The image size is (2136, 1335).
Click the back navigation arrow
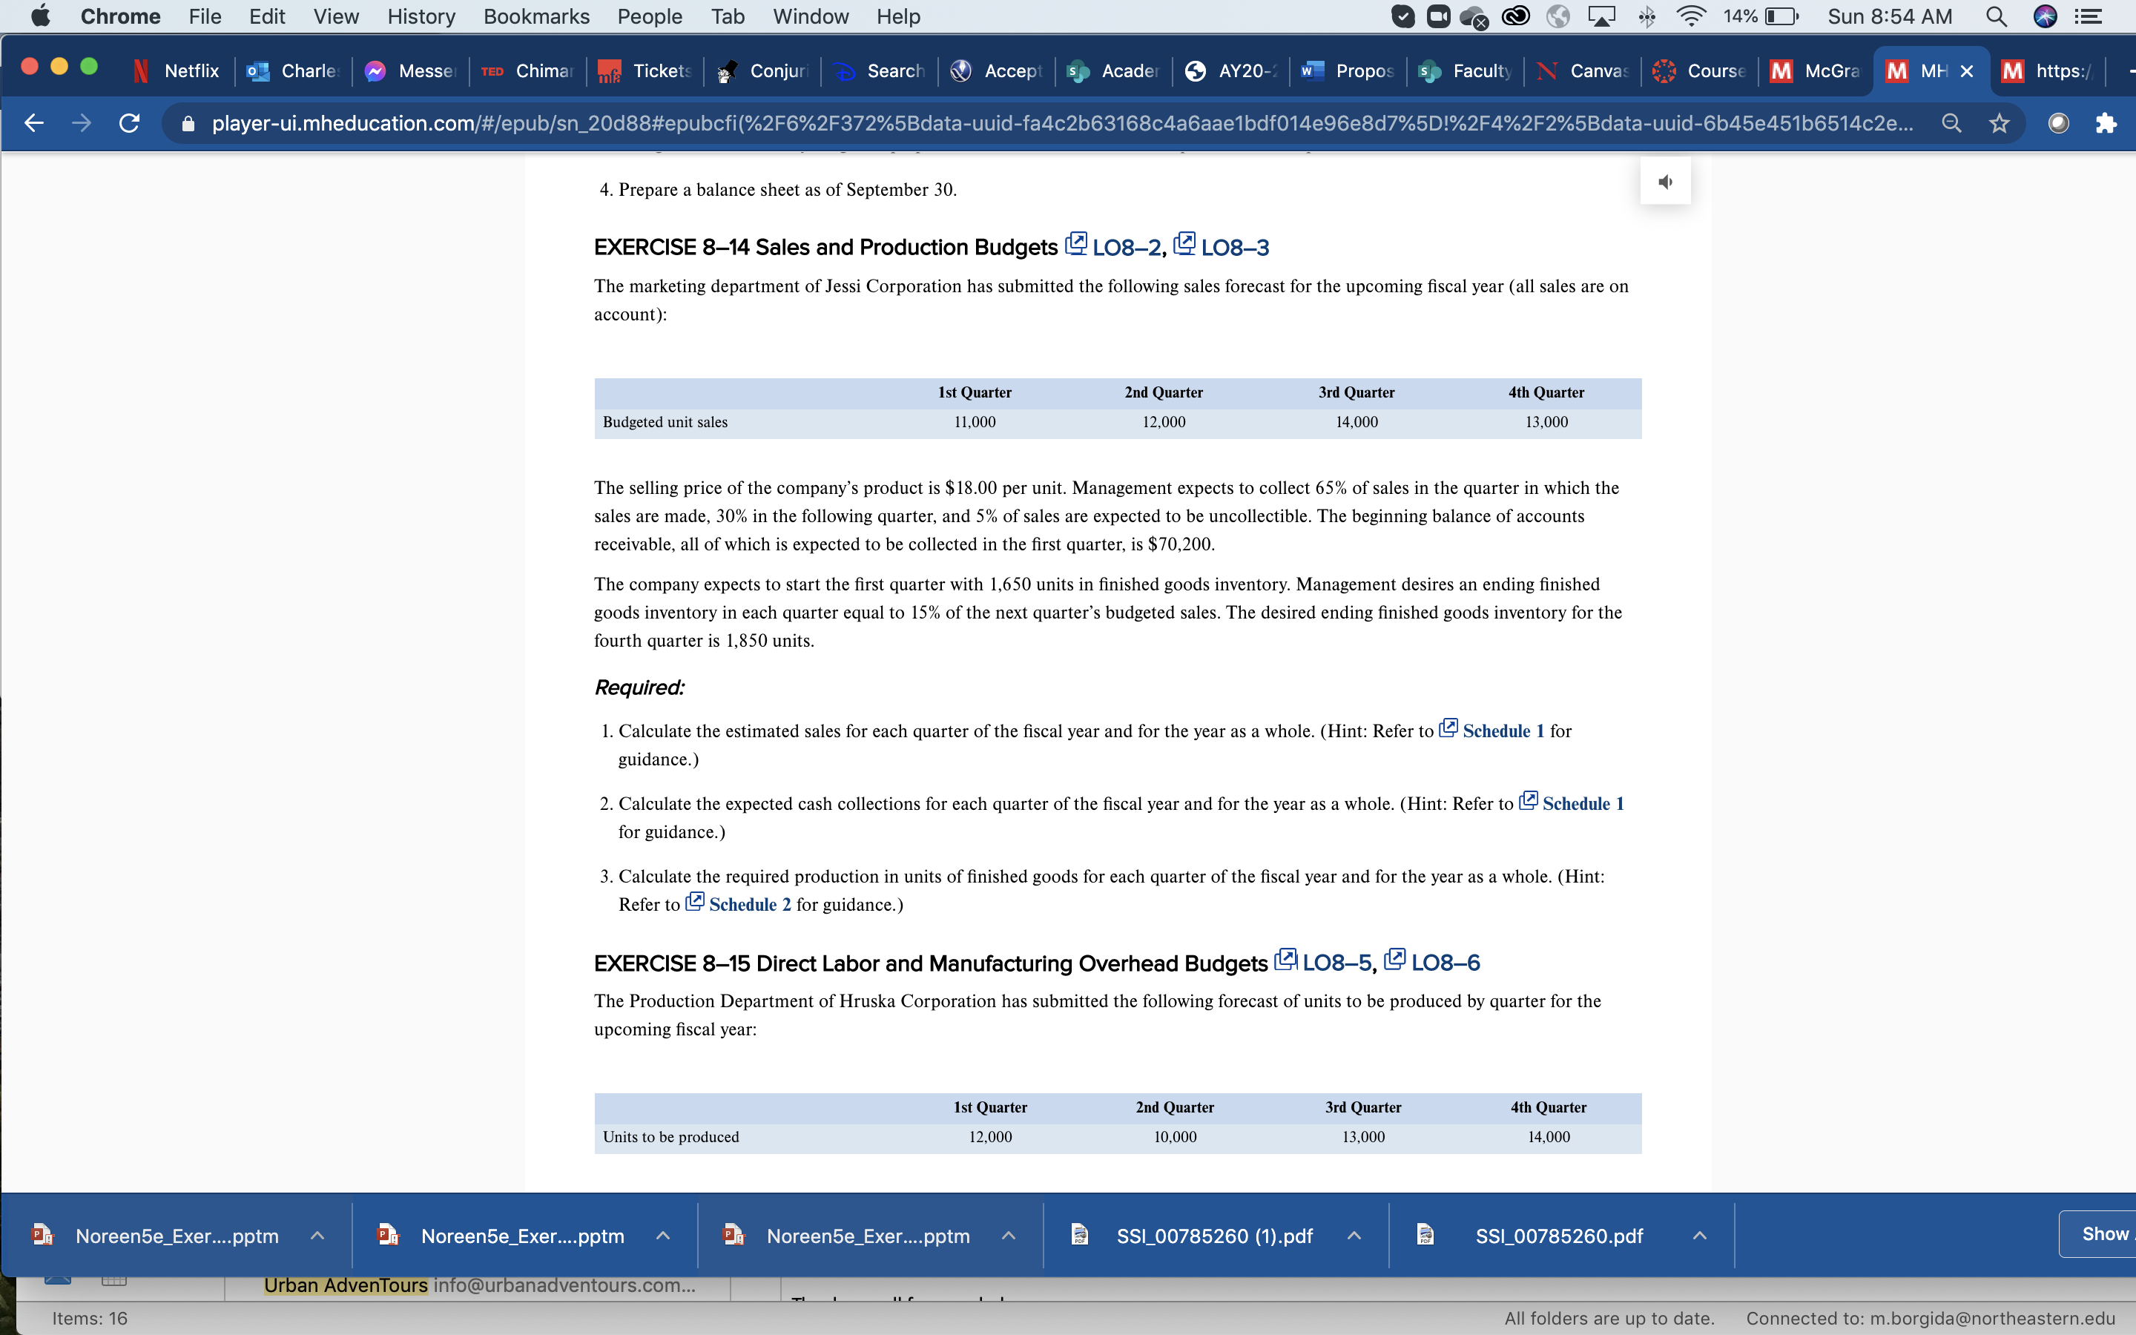point(33,122)
